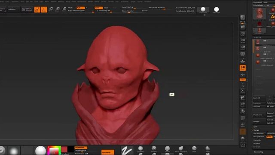Toggle the orange Local transform icon
The image size is (275, 155).
(x=242, y=68)
